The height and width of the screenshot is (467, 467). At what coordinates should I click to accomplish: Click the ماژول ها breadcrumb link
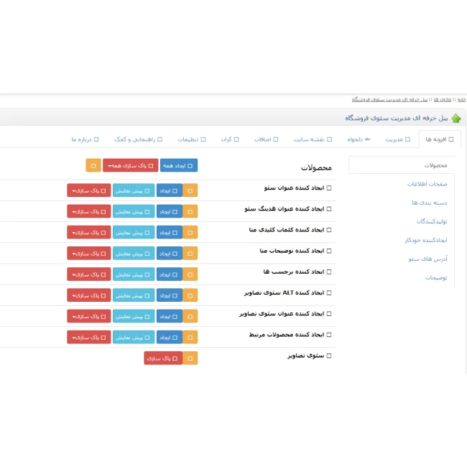pos(443,99)
